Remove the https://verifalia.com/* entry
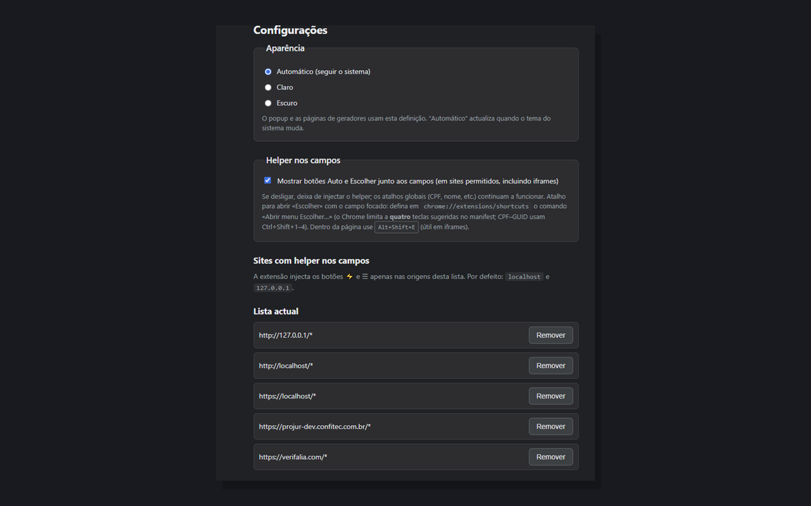 [x=551, y=457]
